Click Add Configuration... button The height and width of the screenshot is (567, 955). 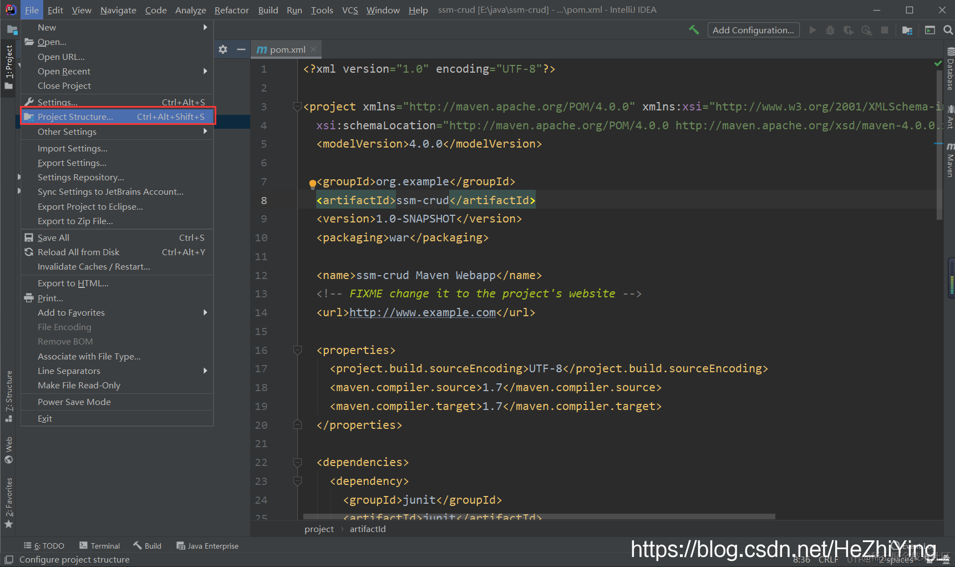(x=753, y=30)
